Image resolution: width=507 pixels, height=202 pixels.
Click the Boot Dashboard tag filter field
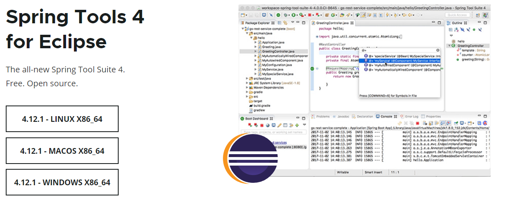[x=273, y=132]
